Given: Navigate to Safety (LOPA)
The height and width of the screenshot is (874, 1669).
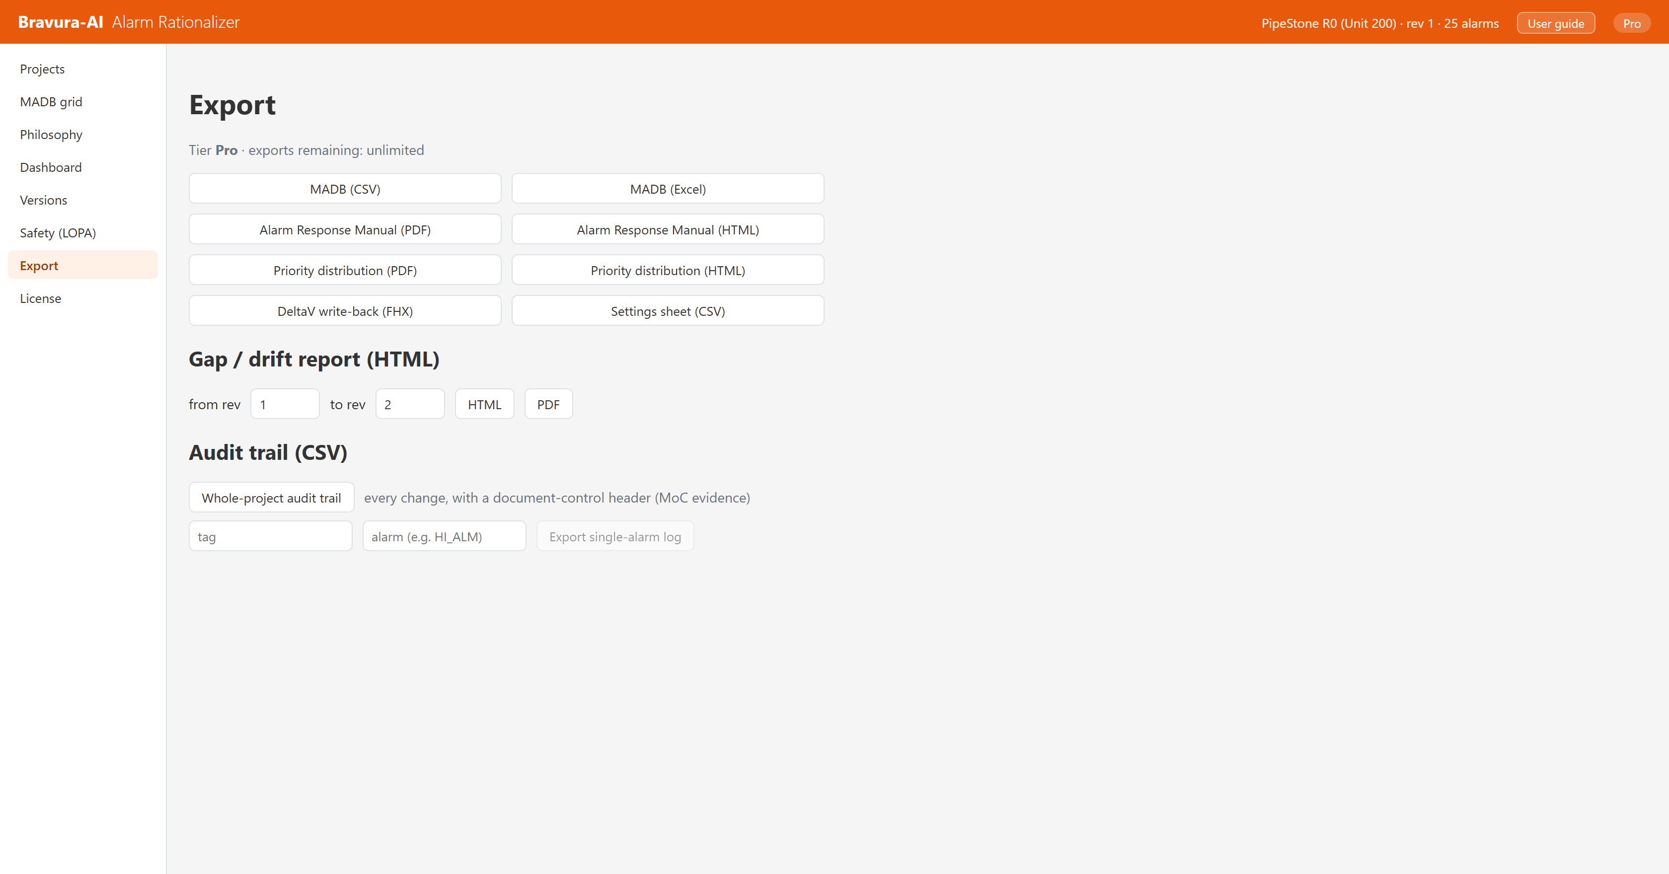Looking at the screenshot, I should [x=83, y=232].
